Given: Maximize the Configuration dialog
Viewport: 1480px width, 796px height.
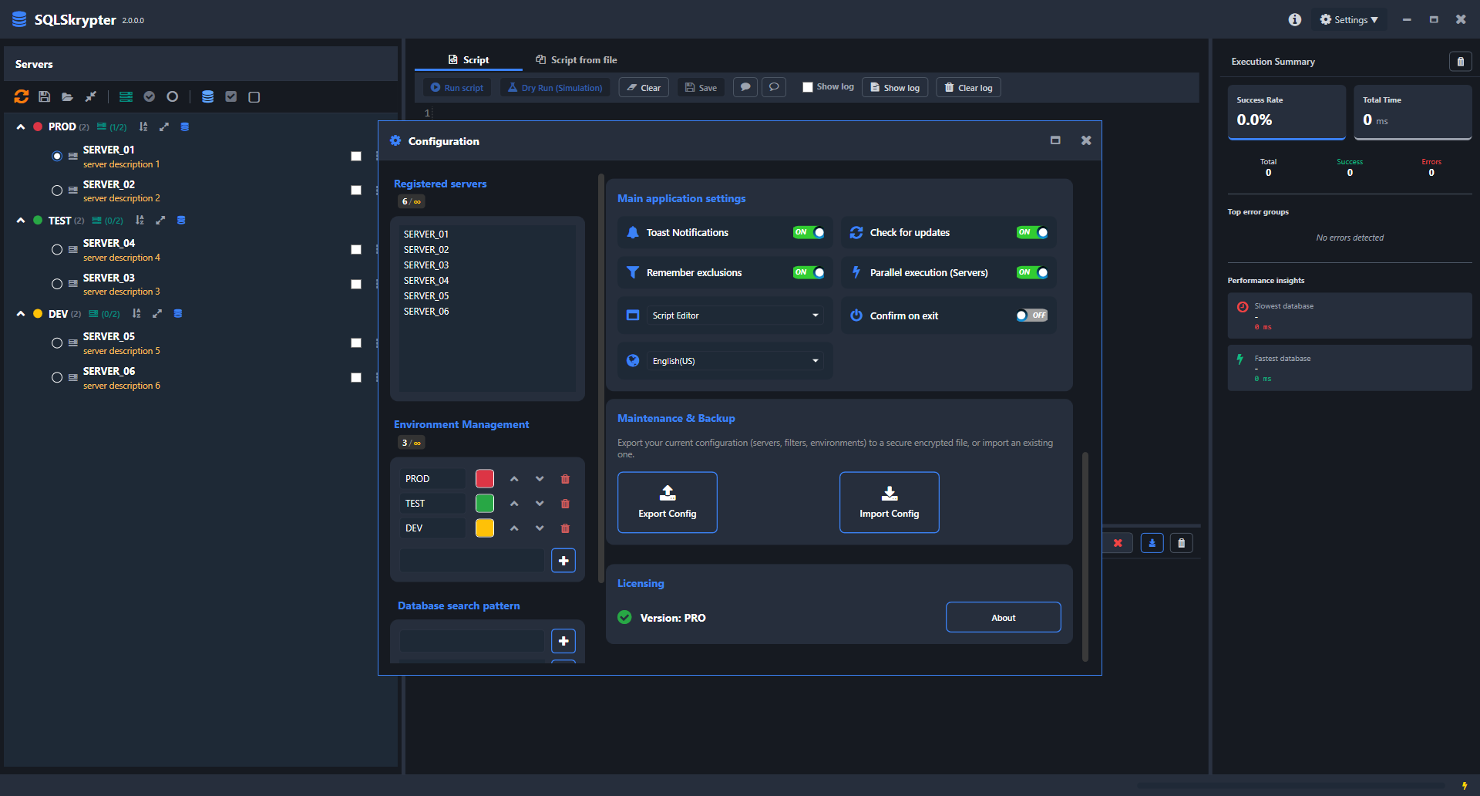Looking at the screenshot, I should 1055,140.
